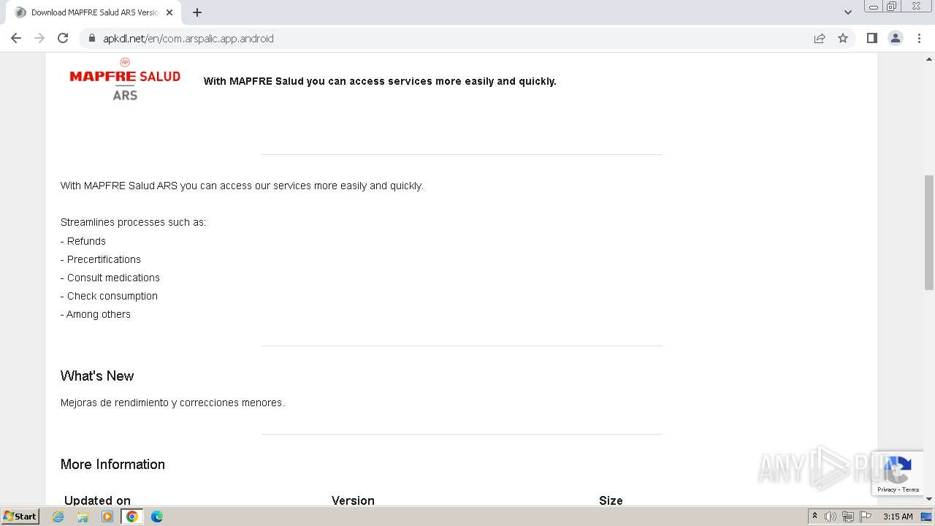This screenshot has height=526, width=935.
Task: Click the scrollbar up arrow
Action: click(x=929, y=58)
